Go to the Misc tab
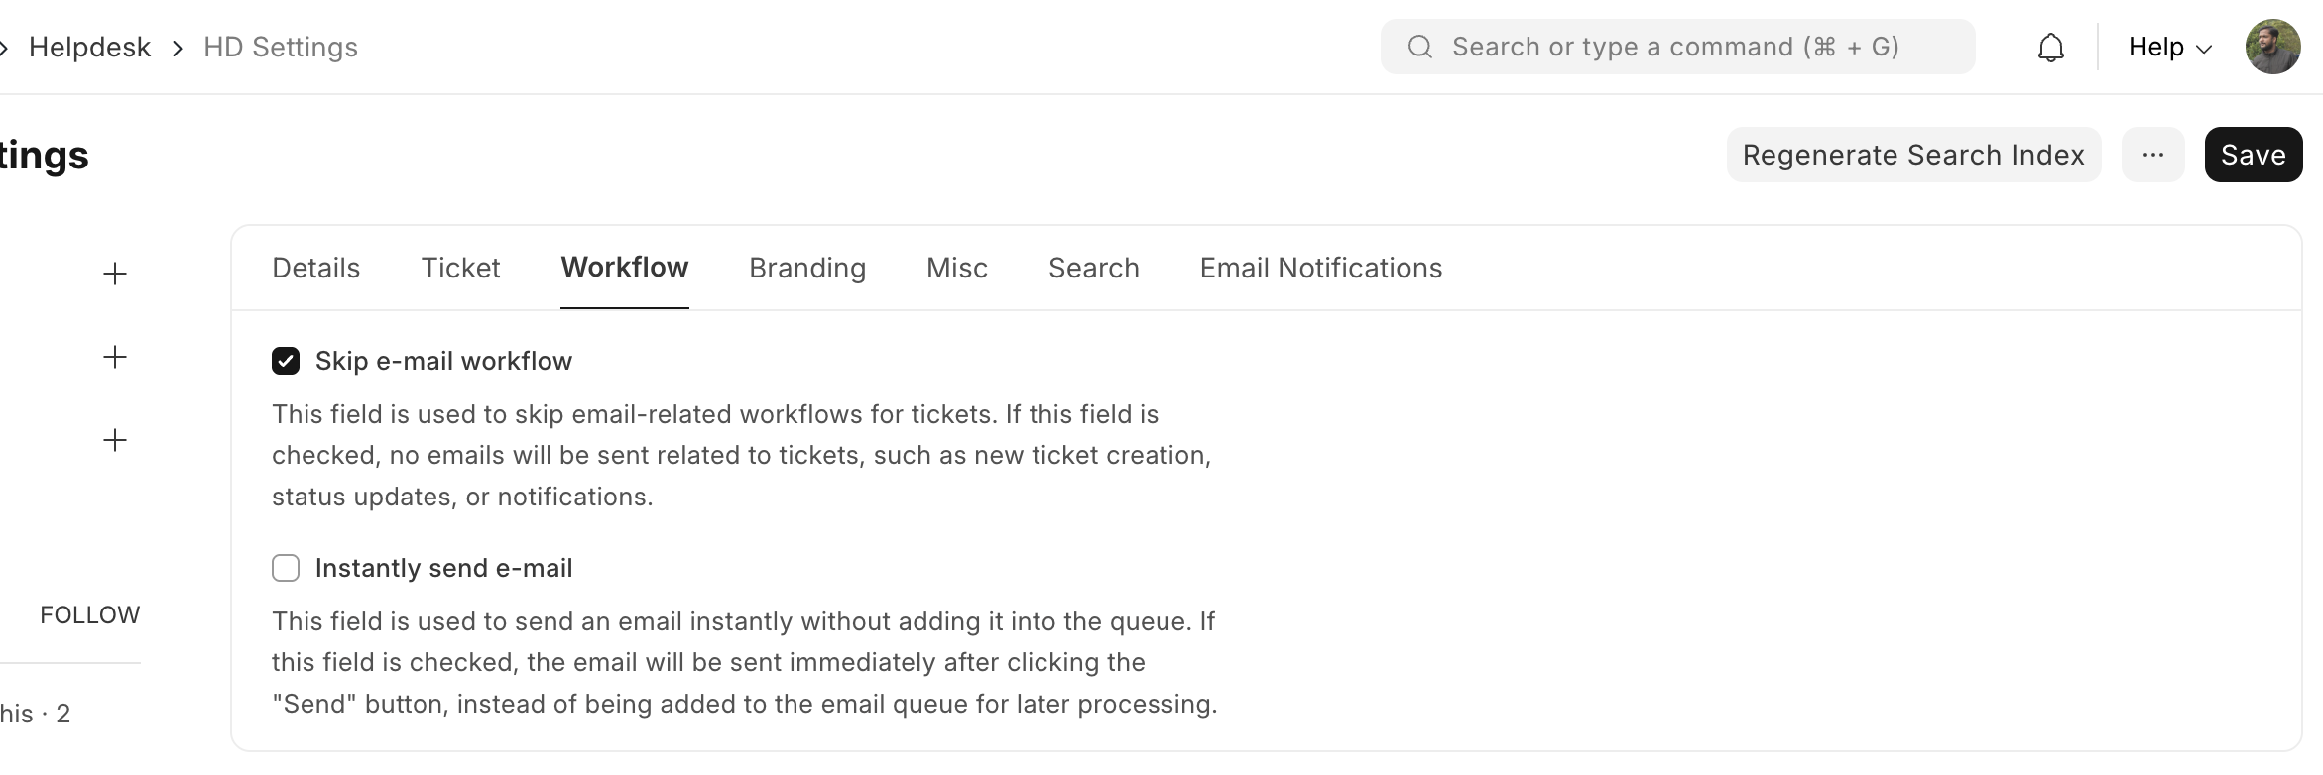This screenshot has height=775, width=2323. [956, 268]
